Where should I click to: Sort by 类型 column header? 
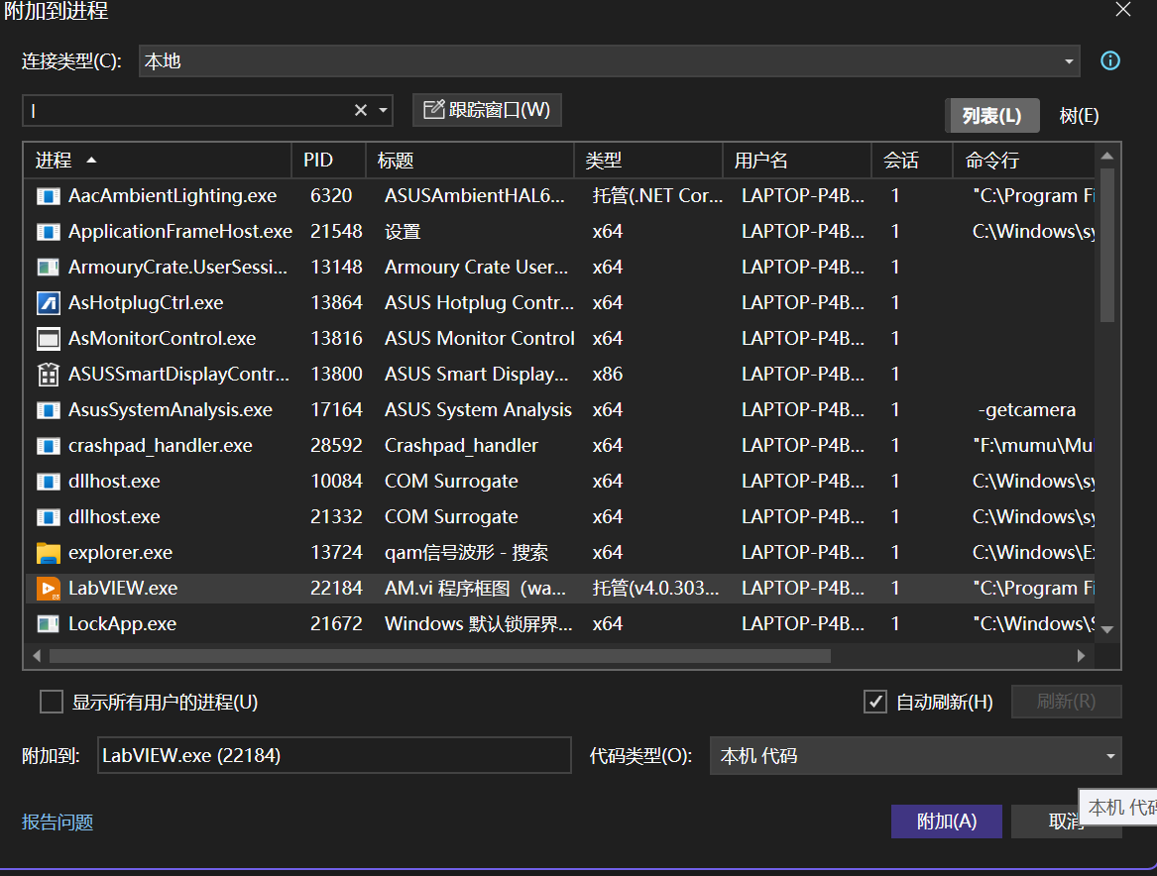pos(647,160)
